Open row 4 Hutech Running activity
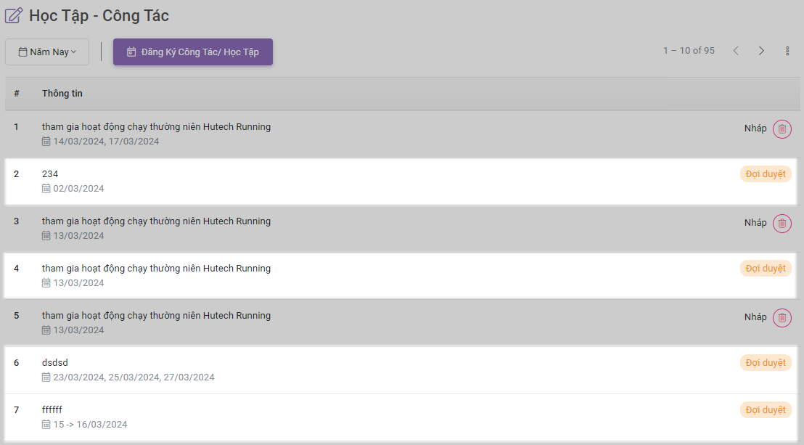This screenshot has width=804, height=445. [x=156, y=269]
